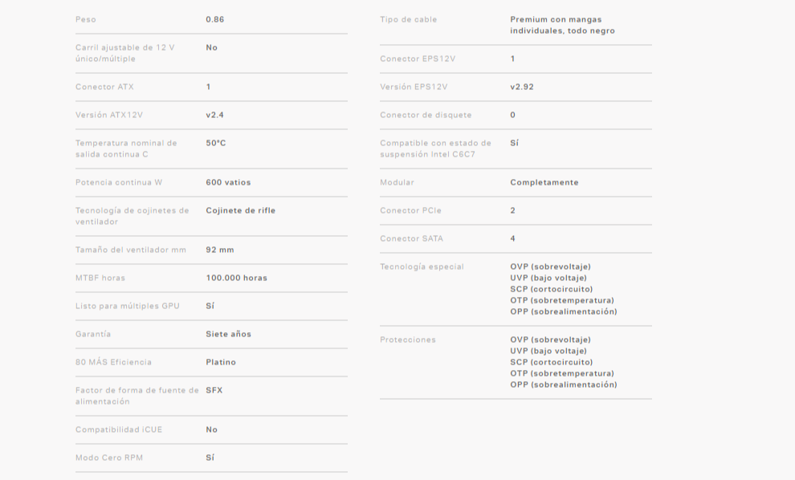Click the "Conector de disquete" label
795x480 pixels.
click(x=426, y=115)
